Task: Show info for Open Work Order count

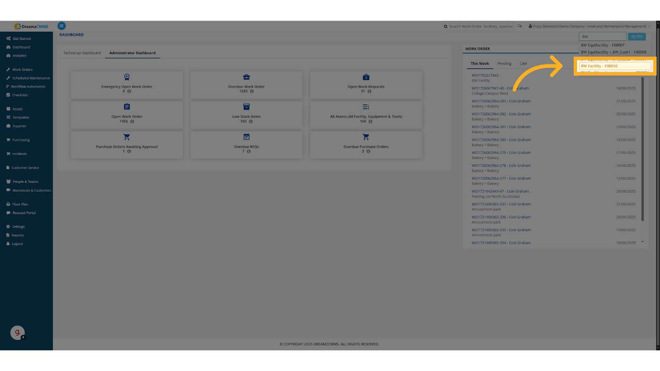Action: [132, 122]
